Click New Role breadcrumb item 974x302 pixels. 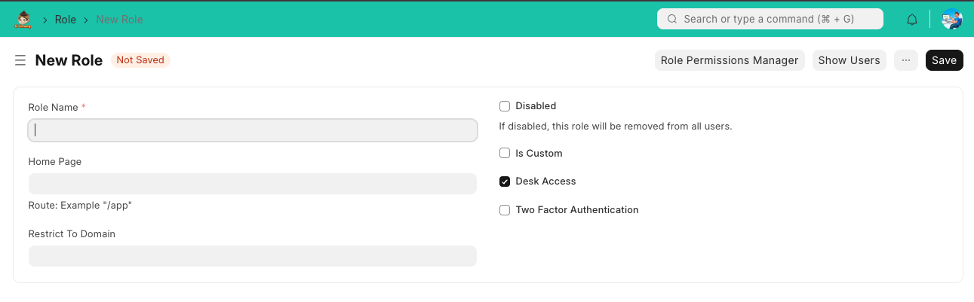119,20
